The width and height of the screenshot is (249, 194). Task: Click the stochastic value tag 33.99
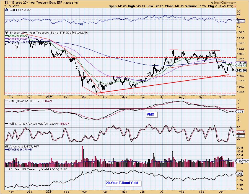tap(240, 136)
